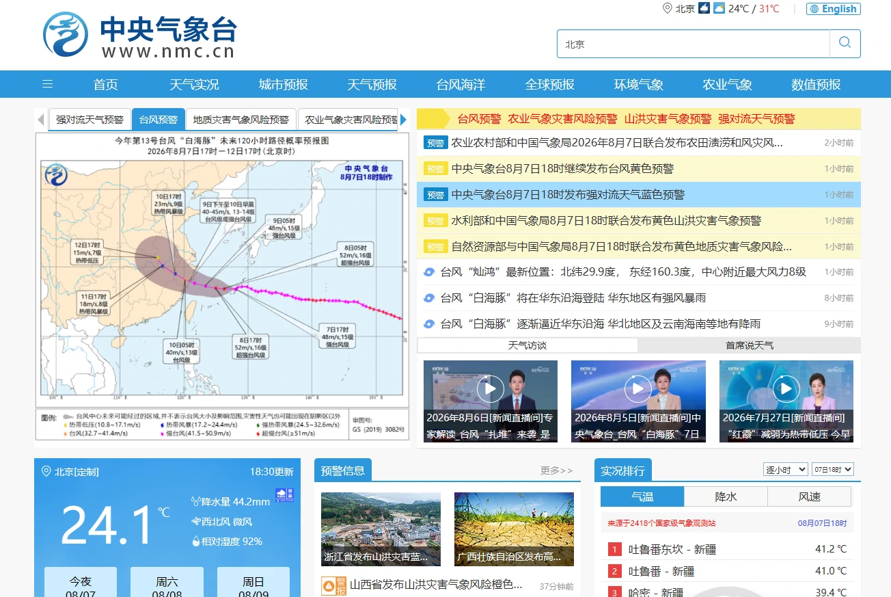Click typhoon icon beside 白海豚将在华东沿海登陆
The image size is (891, 597).
429,298
